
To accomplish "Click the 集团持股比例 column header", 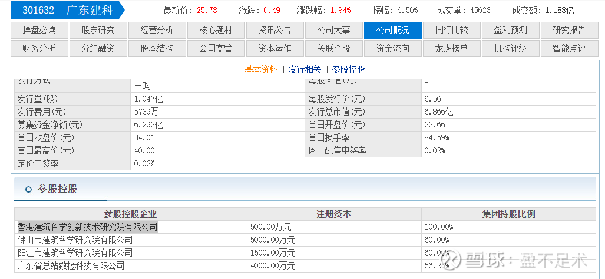I will (x=508, y=214).
